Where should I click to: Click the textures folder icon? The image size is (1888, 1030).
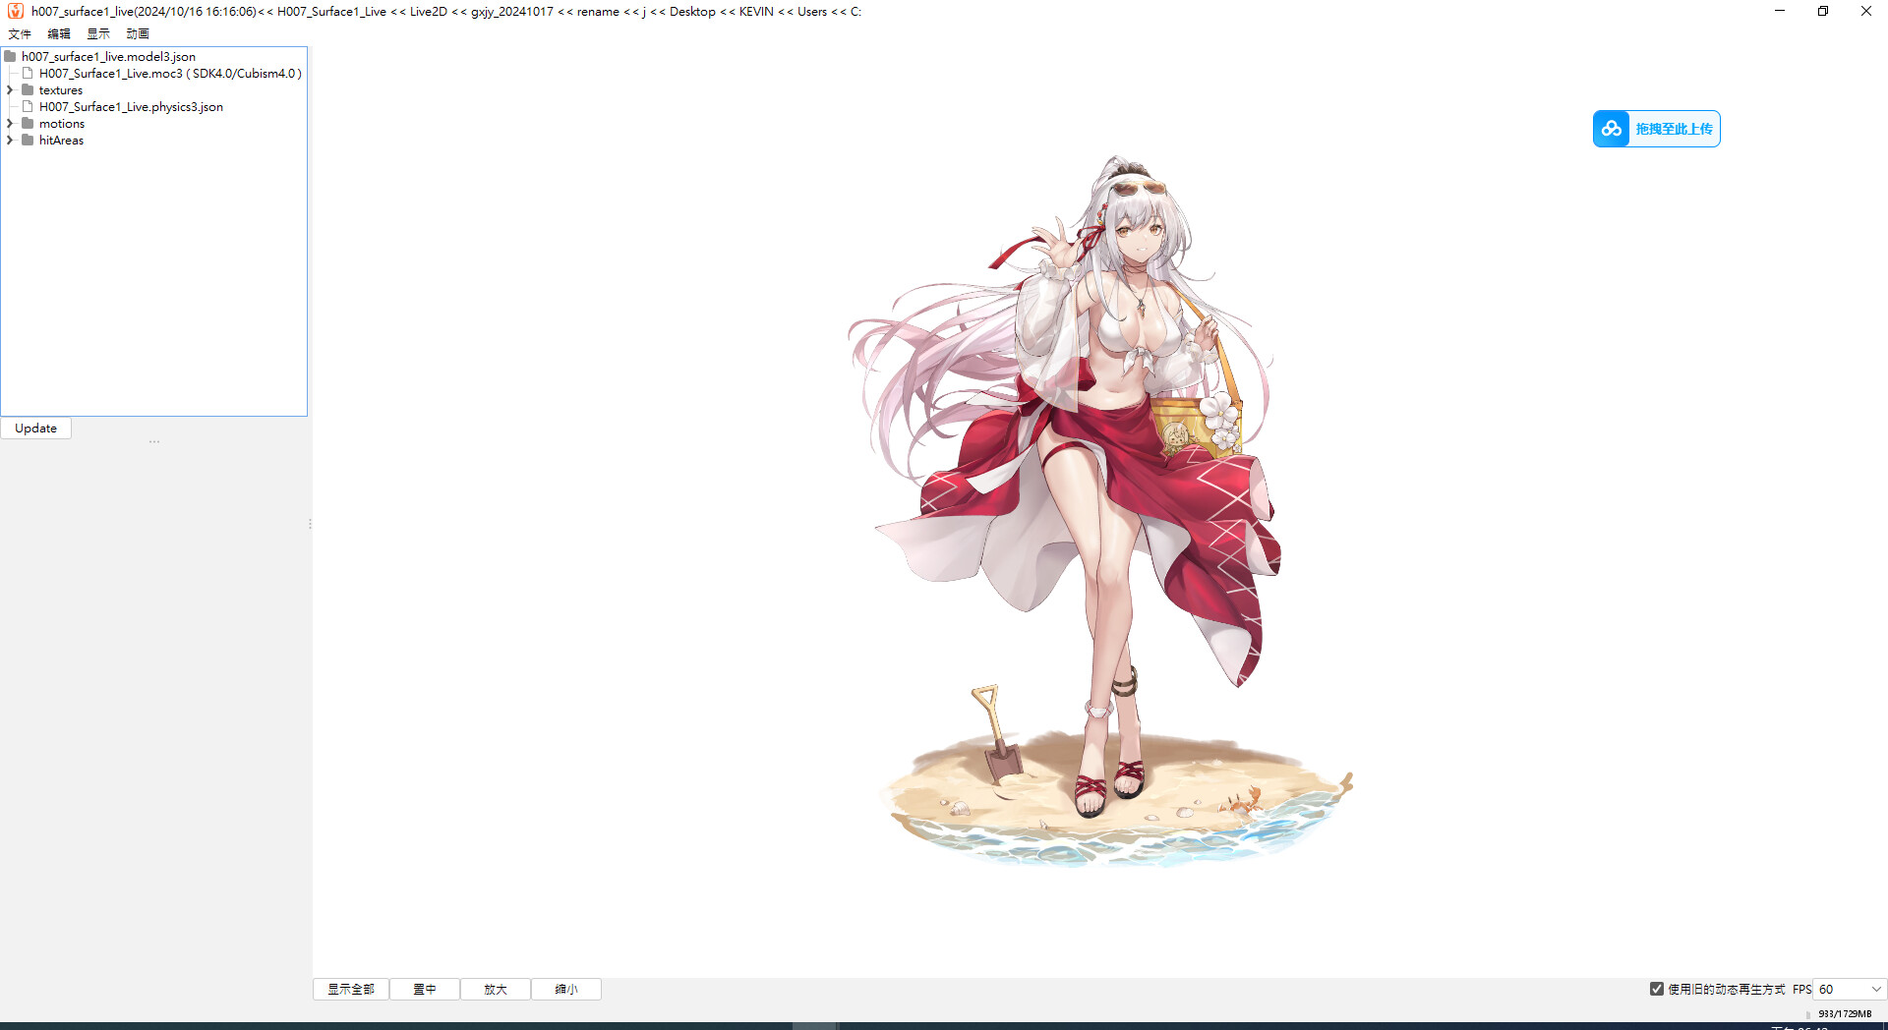click(x=28, y=89)
